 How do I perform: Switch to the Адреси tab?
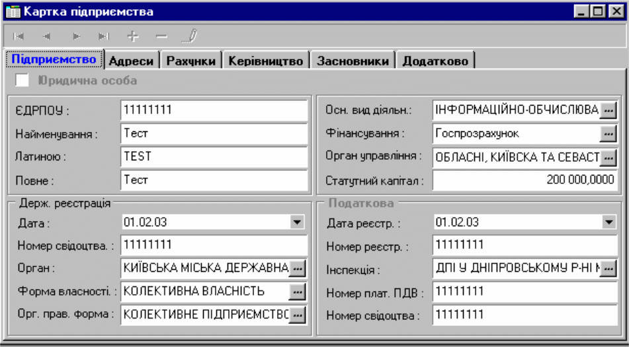click(131, 61)
